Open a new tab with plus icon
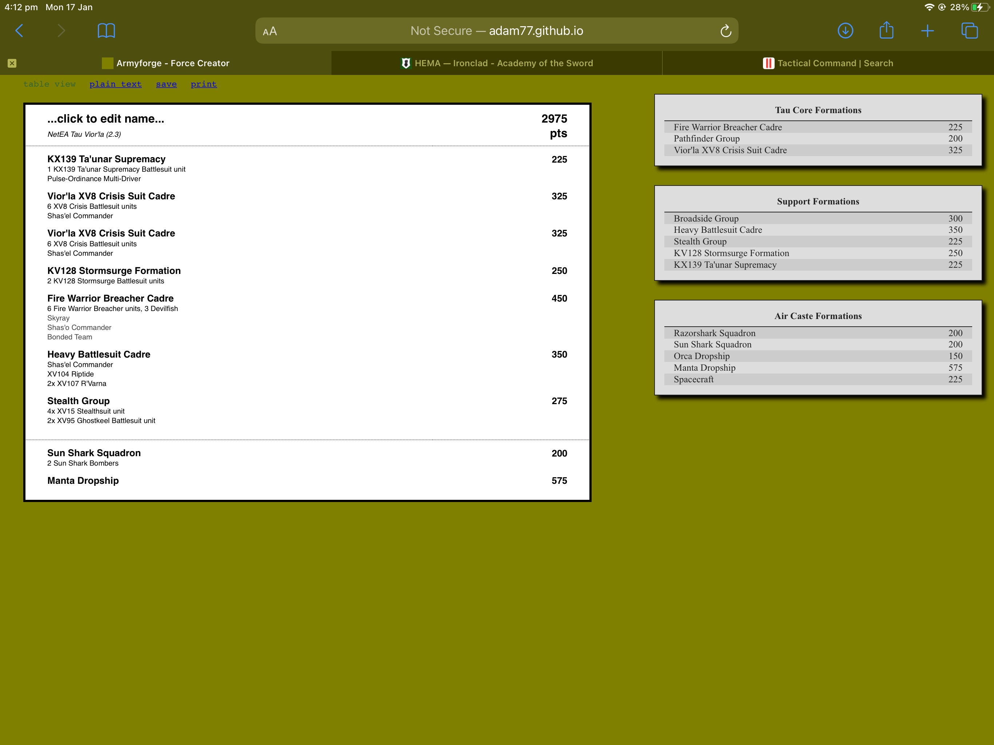The height and width of the screenshot is (745, 994). click(x=927, y=31)
